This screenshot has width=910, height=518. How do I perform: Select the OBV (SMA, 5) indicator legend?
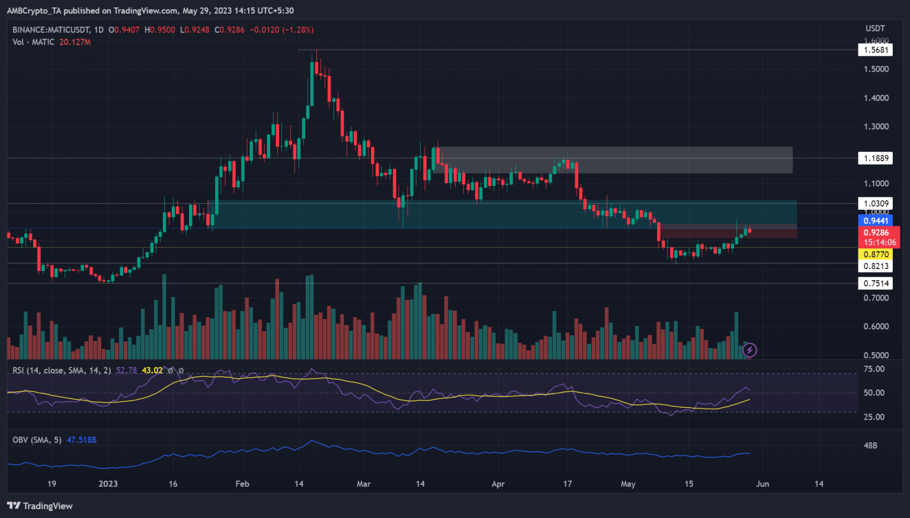point(36,440)
